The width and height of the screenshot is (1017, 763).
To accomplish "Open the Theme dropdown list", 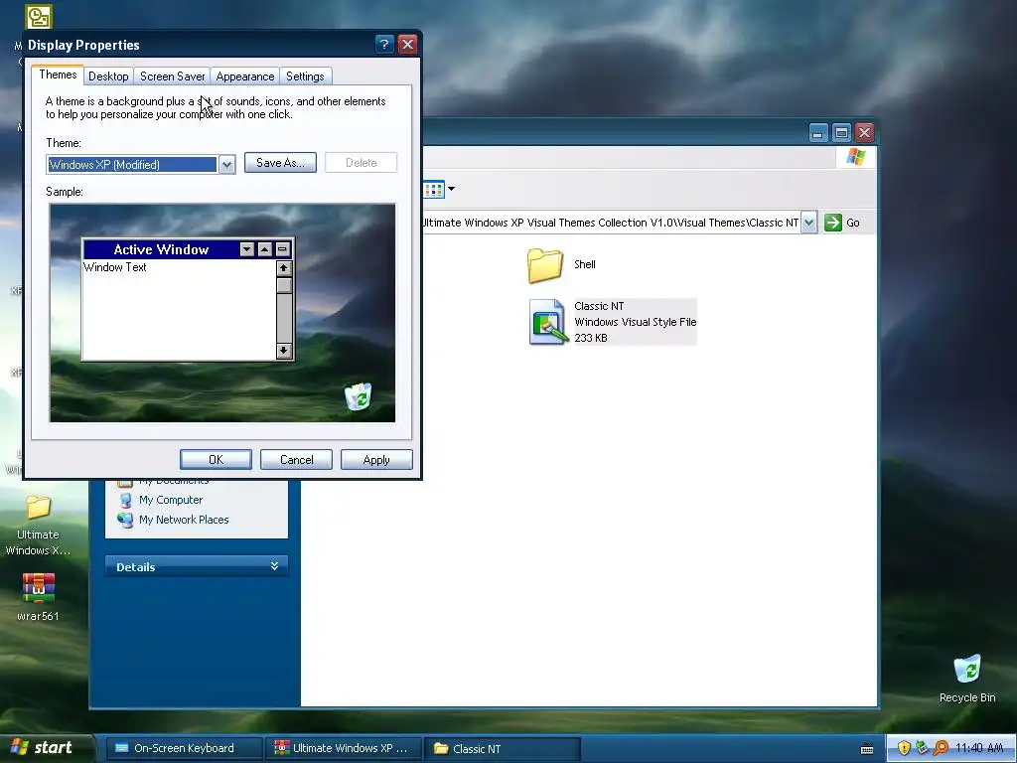I will point(226,165).
